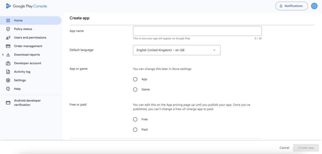322x154 pixels.
Task: Choose the Paid radio option
Action: click(x=135, y=130)
